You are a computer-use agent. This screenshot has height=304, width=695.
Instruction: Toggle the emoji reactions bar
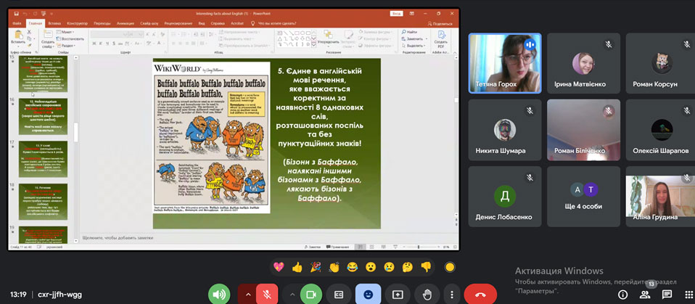[x=368, y=295]
